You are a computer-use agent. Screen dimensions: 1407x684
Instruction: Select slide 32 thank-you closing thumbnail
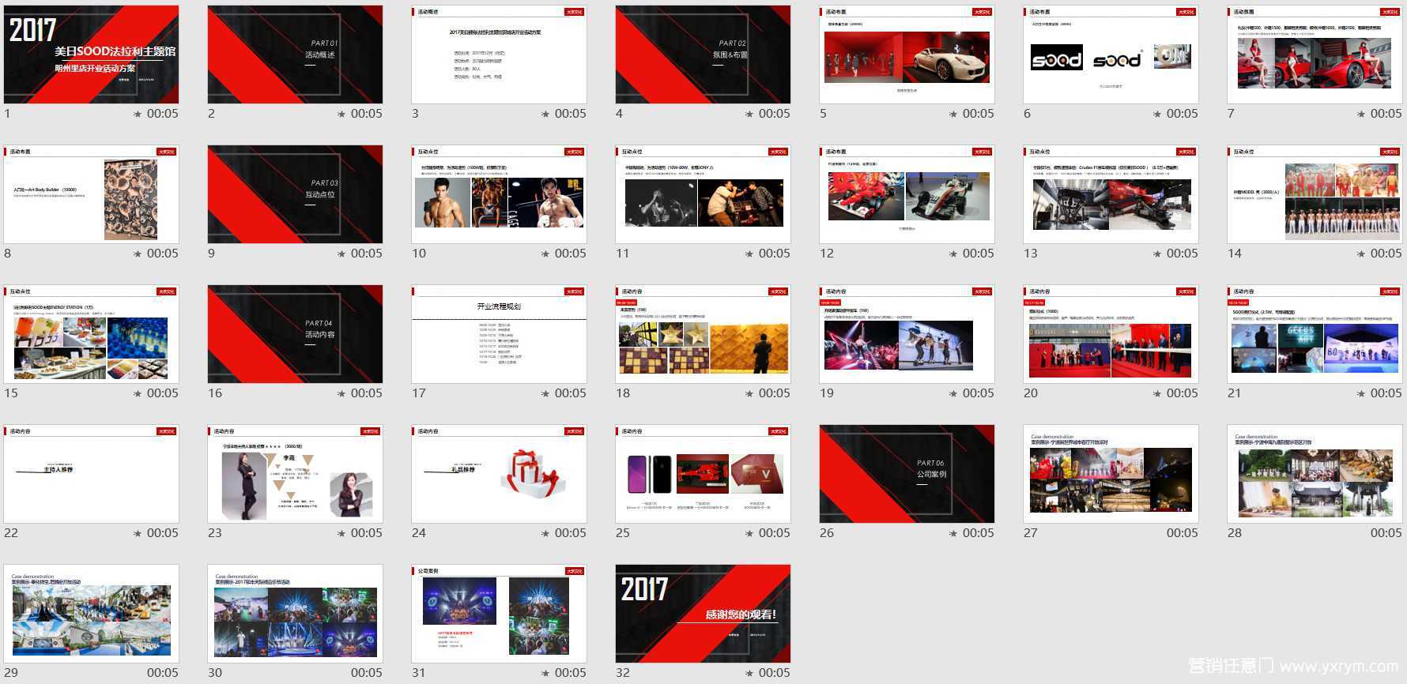[x=703, y=614]
